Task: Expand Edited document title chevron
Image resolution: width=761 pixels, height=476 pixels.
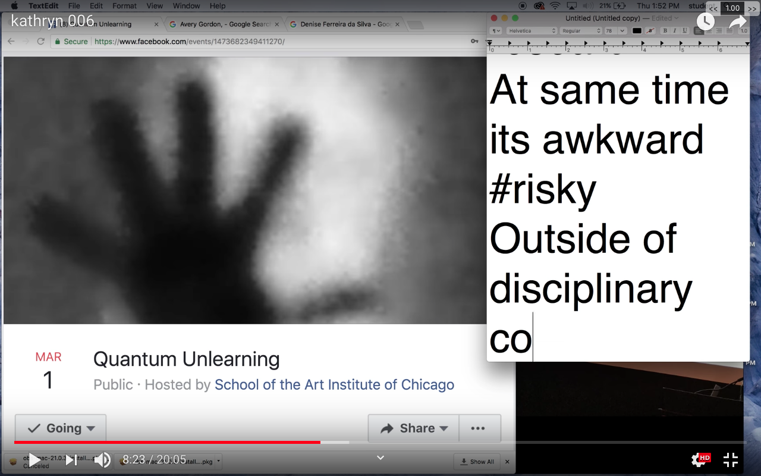Action: 676,18
